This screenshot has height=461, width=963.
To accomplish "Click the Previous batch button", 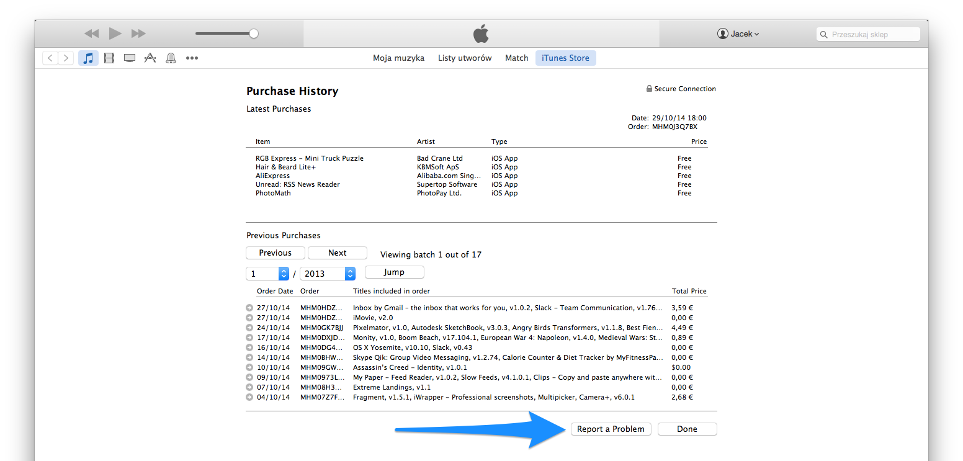I will tap(275, 253).
